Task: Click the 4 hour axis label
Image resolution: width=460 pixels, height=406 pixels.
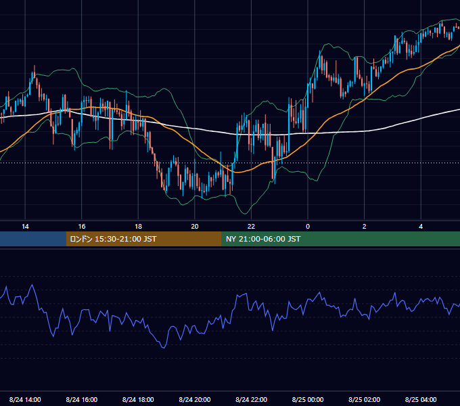Action: pos(421,227)
